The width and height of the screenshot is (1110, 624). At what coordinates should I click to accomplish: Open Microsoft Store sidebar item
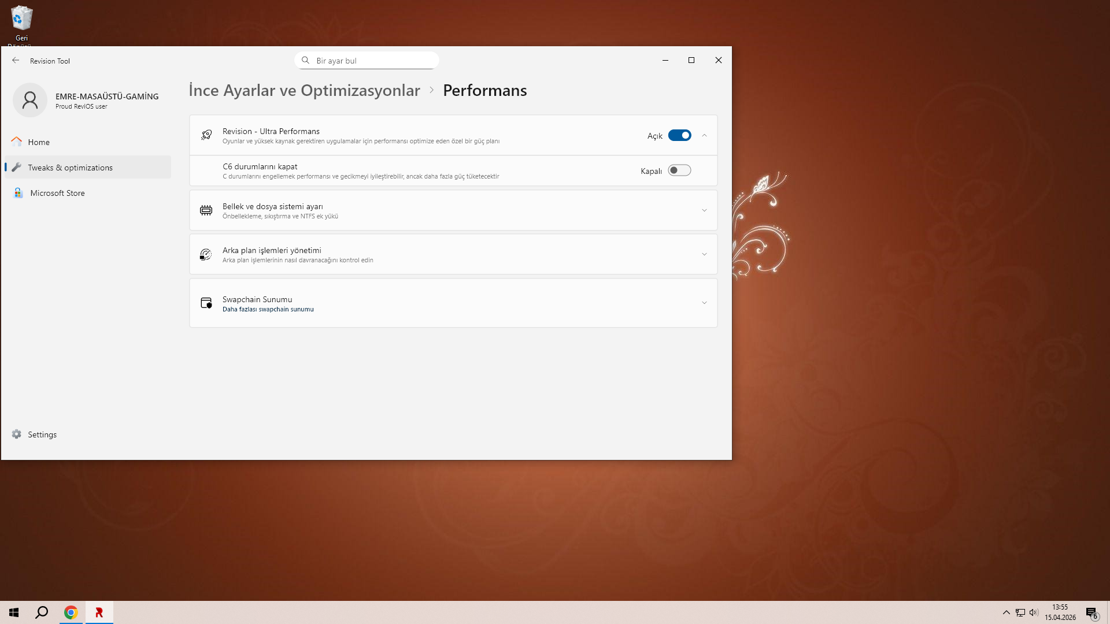88,193
